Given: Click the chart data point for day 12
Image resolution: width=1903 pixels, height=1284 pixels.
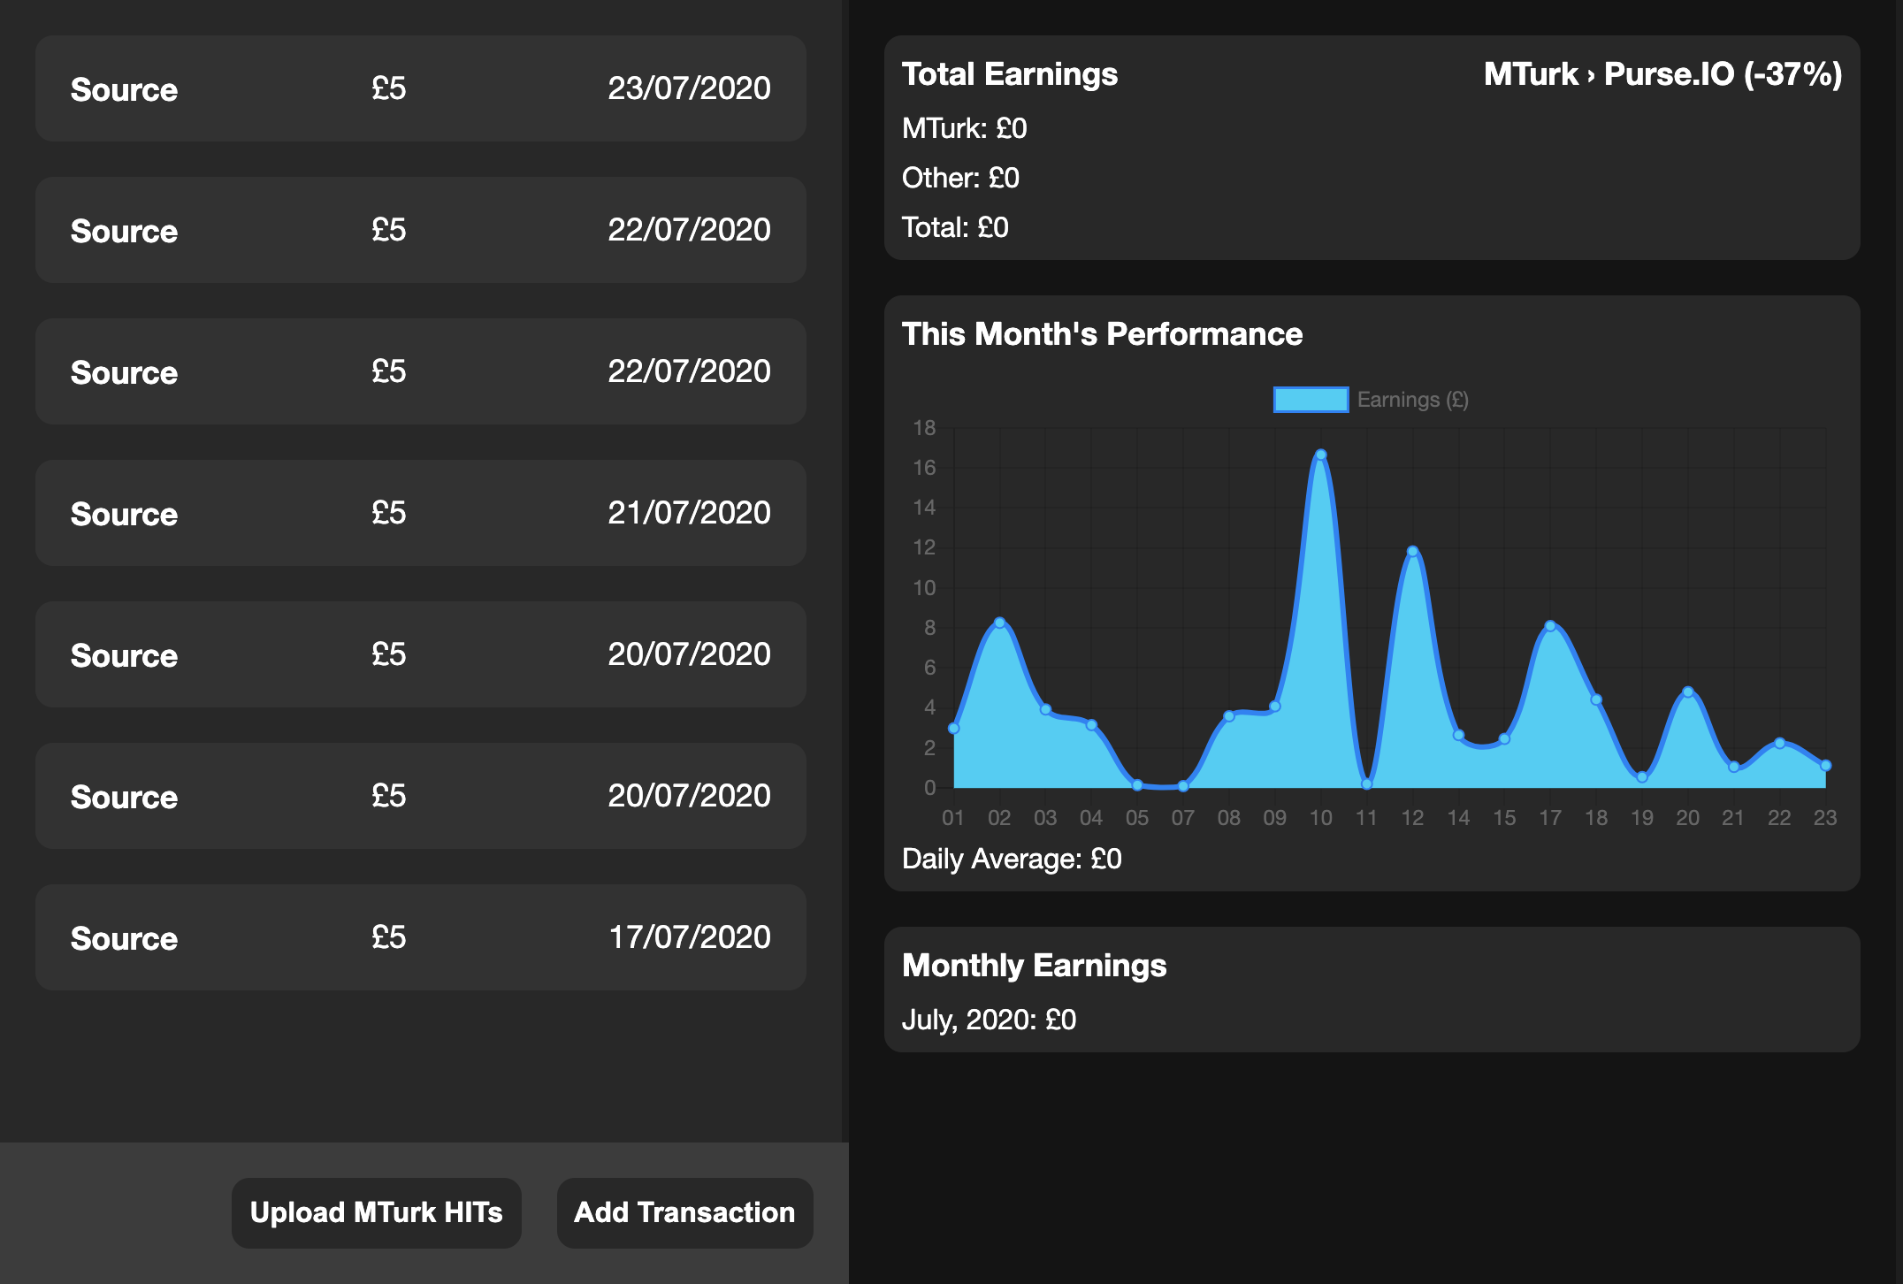Looking at the screenshot, I should (x=1412, y=552).
